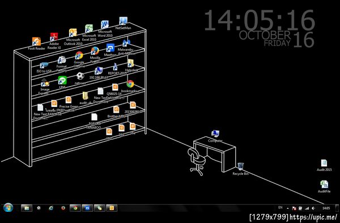The image size is (340, 223).
Task: Click the Precise Green document icon
Action: (x=69, y=100)
